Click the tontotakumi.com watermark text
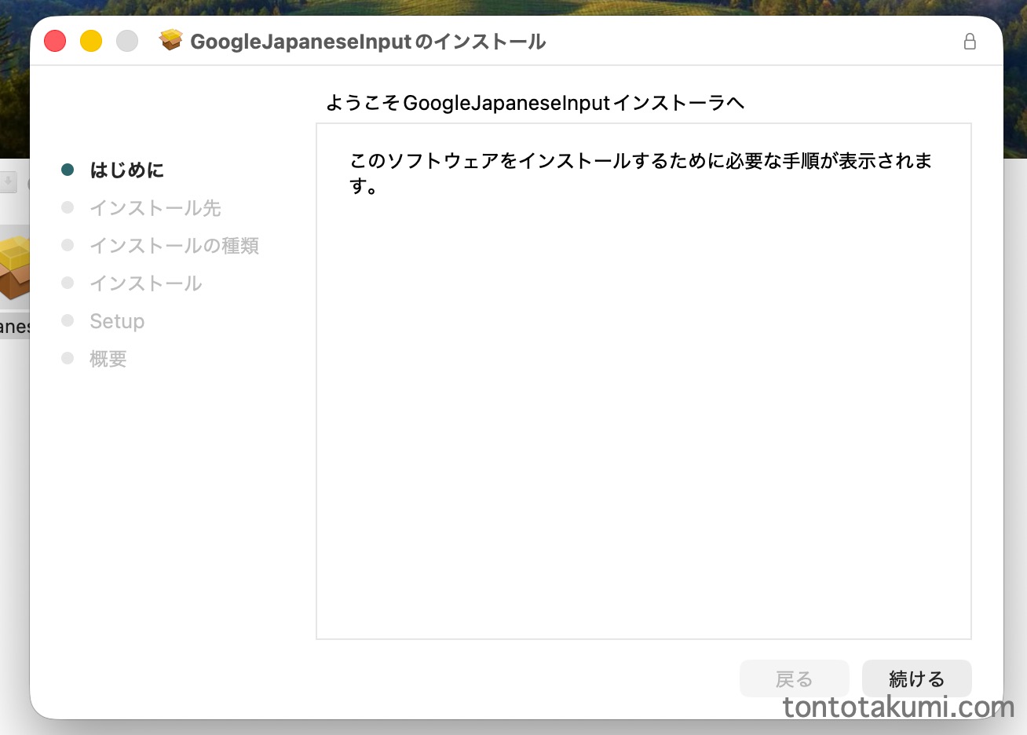The image size is (1027, 735). point(898,708)
